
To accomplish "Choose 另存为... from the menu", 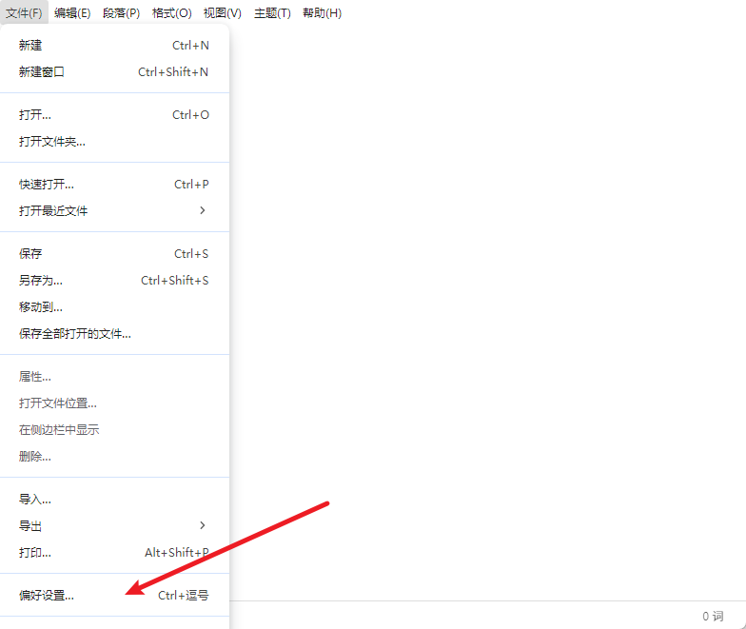I will pyautogui.click(x=41, y=281).
